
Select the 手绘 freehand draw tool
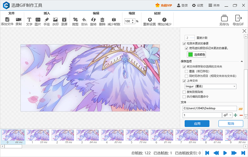point(46,22)
